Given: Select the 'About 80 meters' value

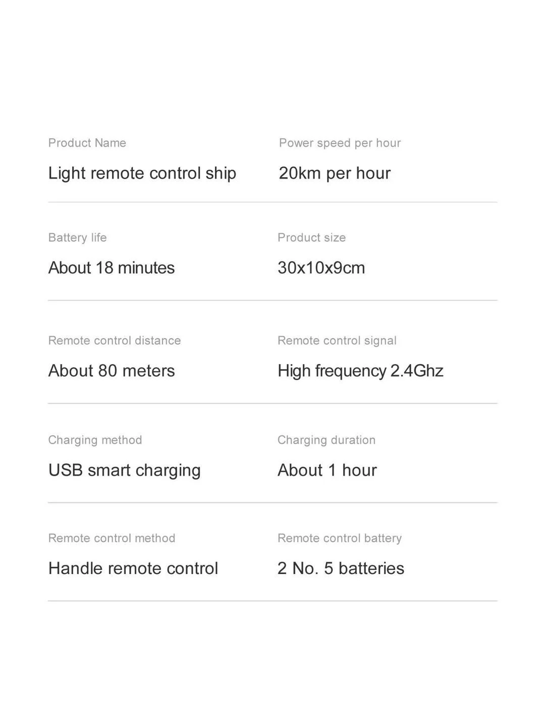Looking at the screenshot, I should pyautogui.click(x=112, y=371).
